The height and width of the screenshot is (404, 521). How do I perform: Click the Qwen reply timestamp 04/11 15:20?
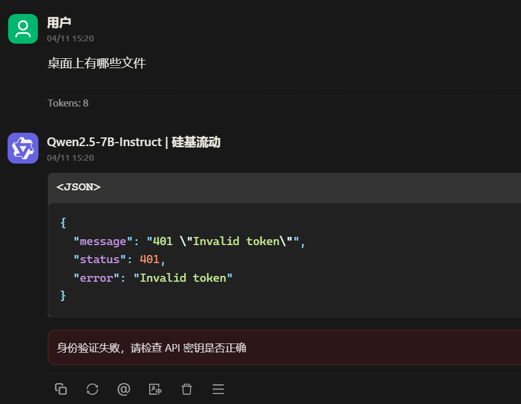[71, 158]
